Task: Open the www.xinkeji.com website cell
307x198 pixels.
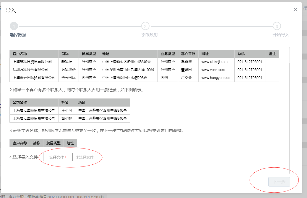Action: pyautogui.click(x=214, y=62)
